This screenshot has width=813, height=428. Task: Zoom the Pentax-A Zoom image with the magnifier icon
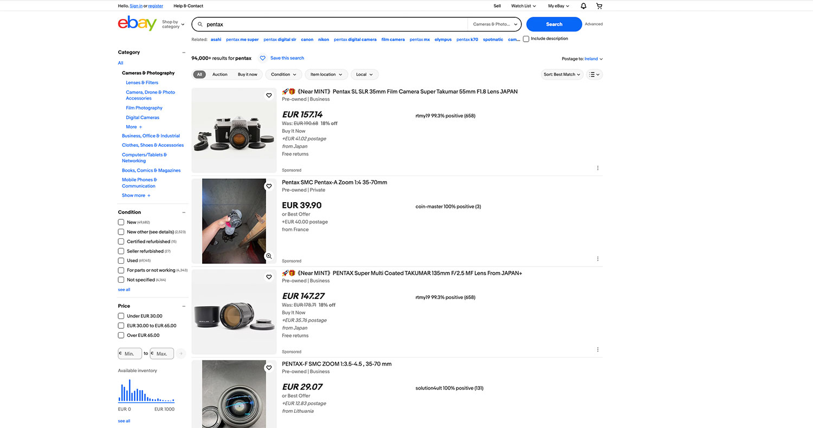(269, 256)
